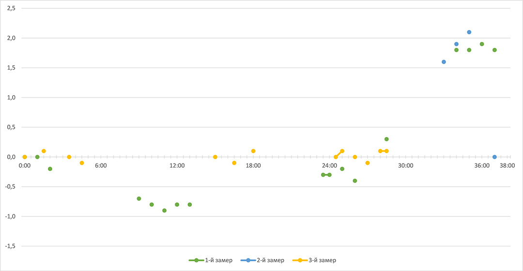Select the yellow point at the 0:00 origin
The height and width of the screenshot is (271, 523).
click(25, 157)
